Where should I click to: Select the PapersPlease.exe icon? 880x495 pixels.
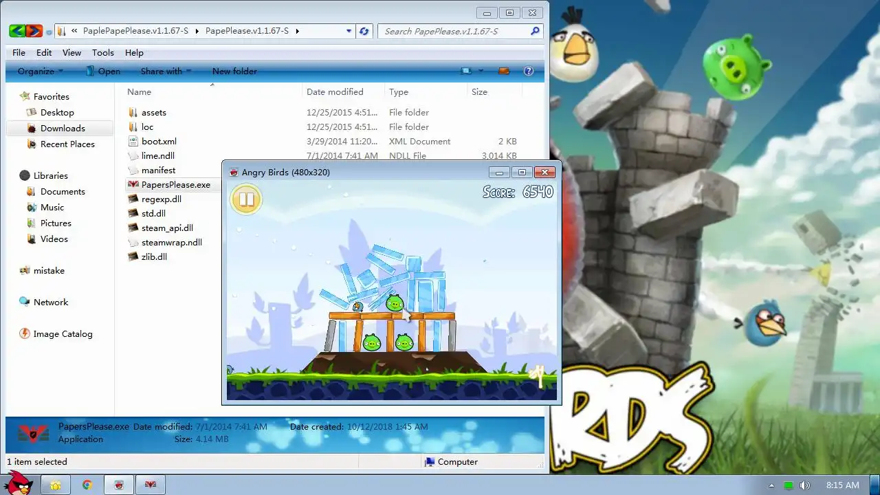tap(133, 184)
